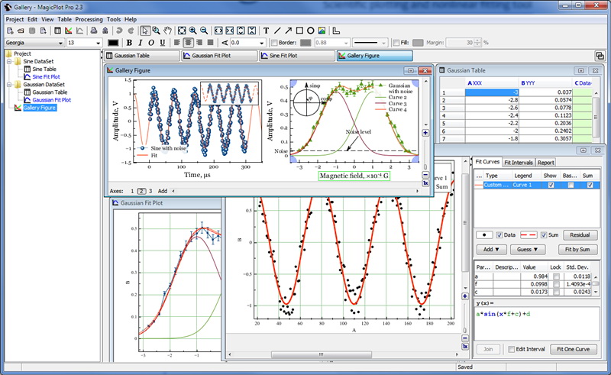Select the text drawing tool
The image size is (611, 375).
click(266, 31)
